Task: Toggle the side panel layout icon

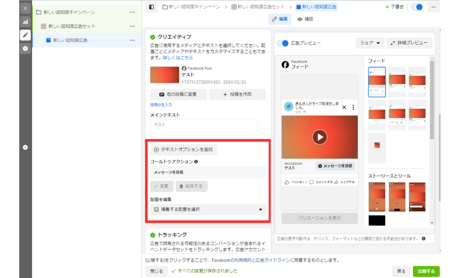Action: [151, 7]
